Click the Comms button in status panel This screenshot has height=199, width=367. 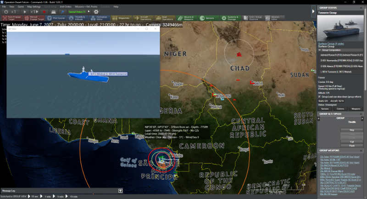point(340,109)
